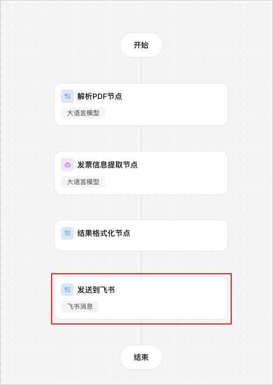This screenshot has height=385, width=273.
Task: Click 大语言模型 tag under 解析PDF节点
Action: pos(83,113)
